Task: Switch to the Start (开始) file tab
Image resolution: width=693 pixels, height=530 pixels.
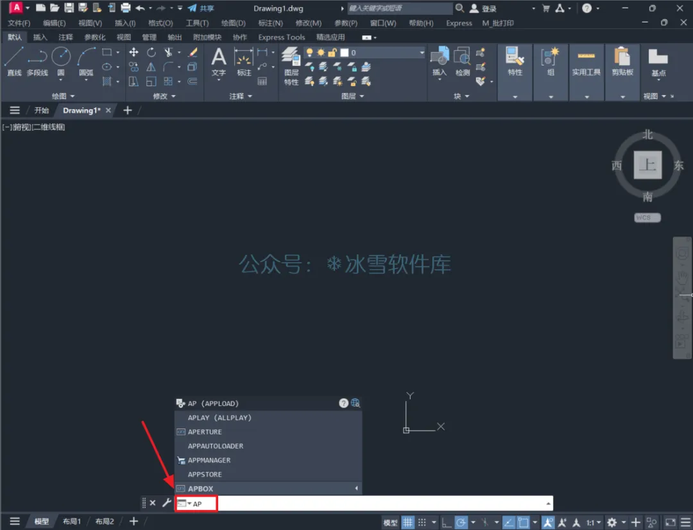Action: pos(42,110)
